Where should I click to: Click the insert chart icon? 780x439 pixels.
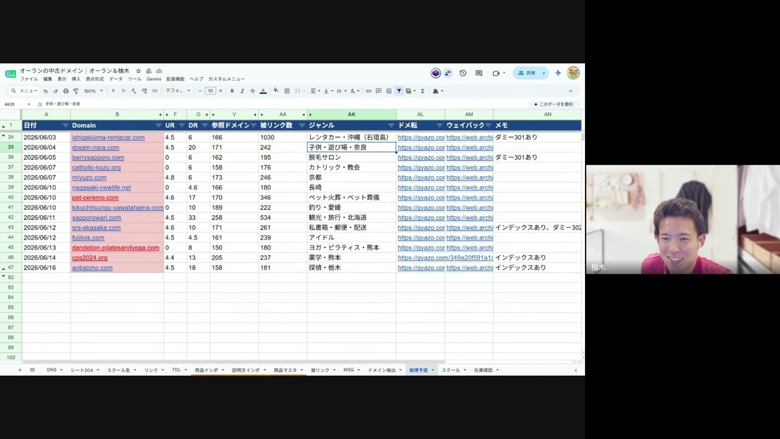tap(389, 91)
